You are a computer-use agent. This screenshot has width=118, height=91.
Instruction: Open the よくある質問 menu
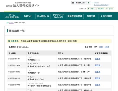point(106,16)
